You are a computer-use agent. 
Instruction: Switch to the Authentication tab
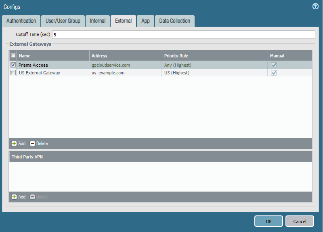(21, 21)
